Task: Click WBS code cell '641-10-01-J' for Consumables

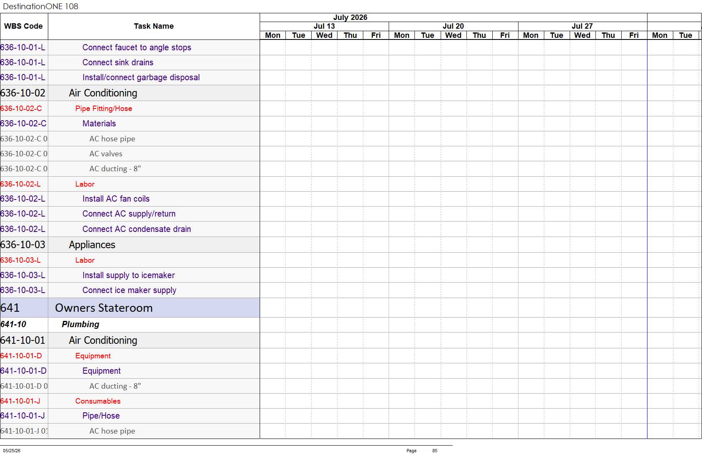Action: tap(24, 401)
